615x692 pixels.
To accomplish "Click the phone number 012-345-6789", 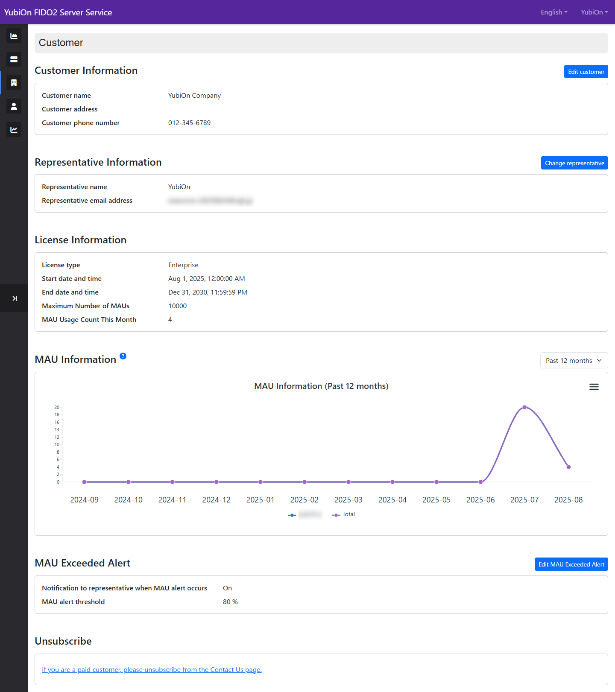I will (x=189, y=123).
